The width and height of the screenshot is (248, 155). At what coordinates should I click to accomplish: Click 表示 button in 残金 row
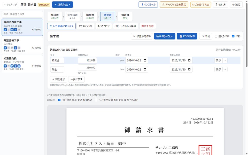pos(219,69)
